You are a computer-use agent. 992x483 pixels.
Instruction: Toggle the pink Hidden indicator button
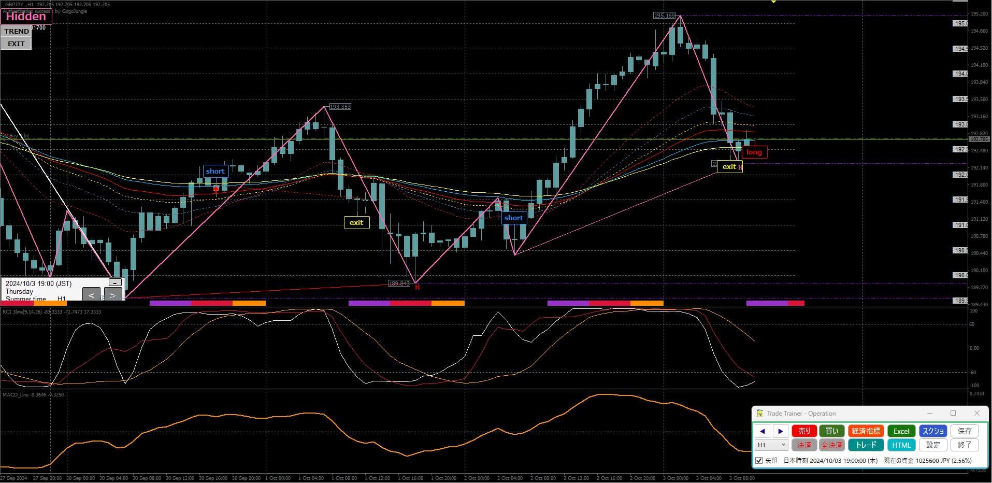click(26, 17)
